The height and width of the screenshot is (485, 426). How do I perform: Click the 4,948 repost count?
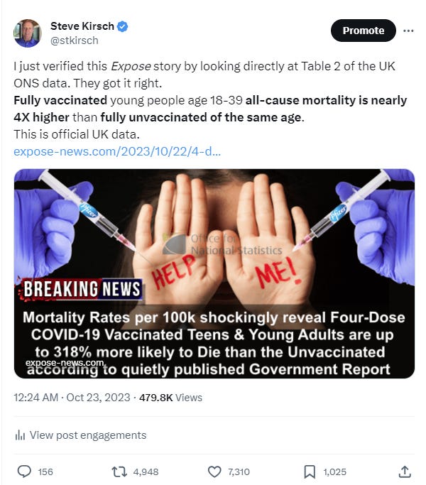point(146,472)
